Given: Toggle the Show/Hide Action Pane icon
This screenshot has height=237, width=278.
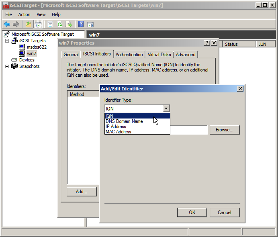Looking at the screenshot, I should [x=90, y=25].
